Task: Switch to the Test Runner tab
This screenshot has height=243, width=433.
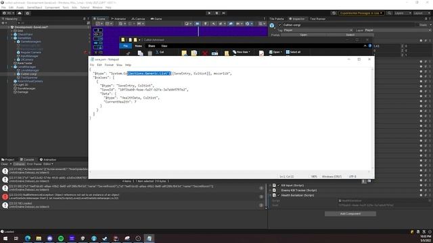Action: 317,19
